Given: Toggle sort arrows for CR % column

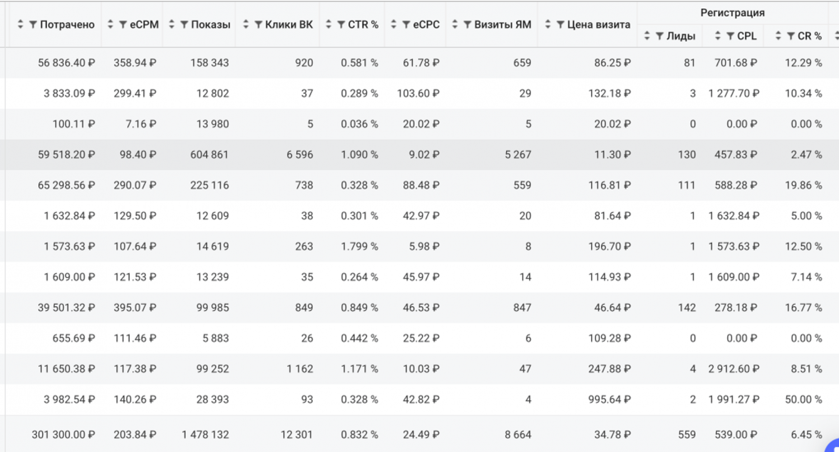Looking at the screenshot, I should (779, 36).
